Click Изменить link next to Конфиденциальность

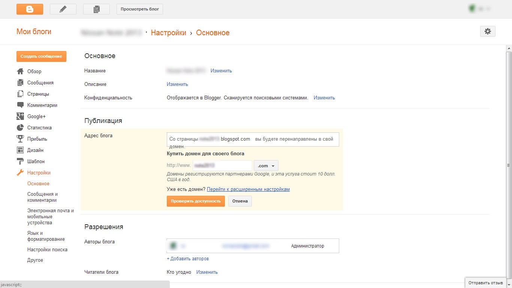324,97
